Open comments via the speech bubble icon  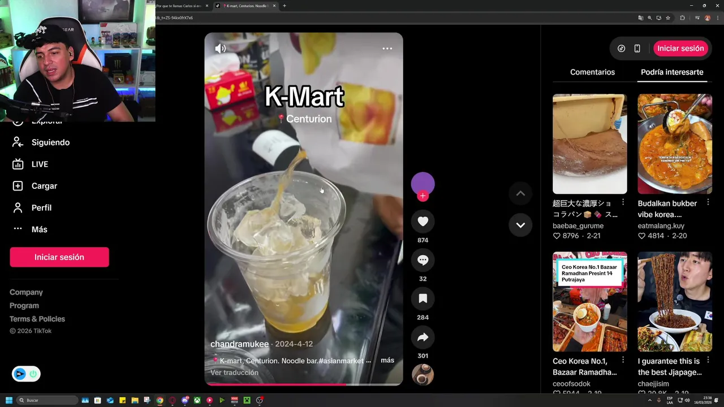point(423,260)
